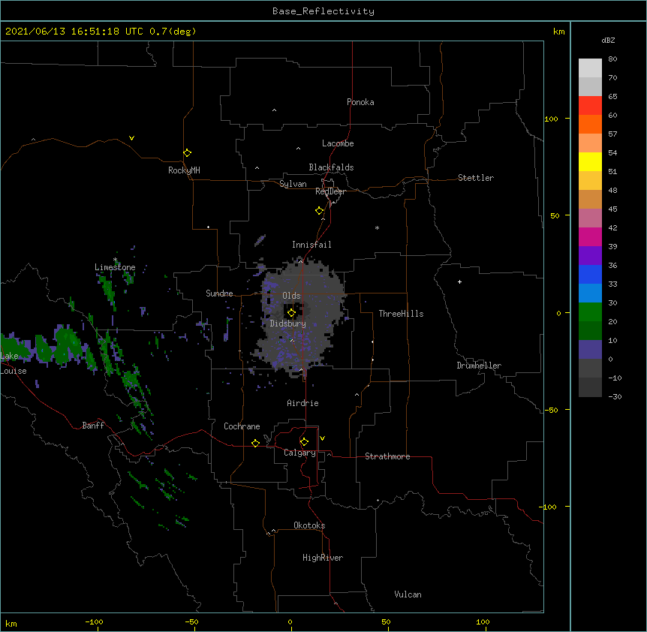The image size is (647, 632).
Task: Select the orange 57-60 dBZ legend swatch
Action: tap(590, 124)
